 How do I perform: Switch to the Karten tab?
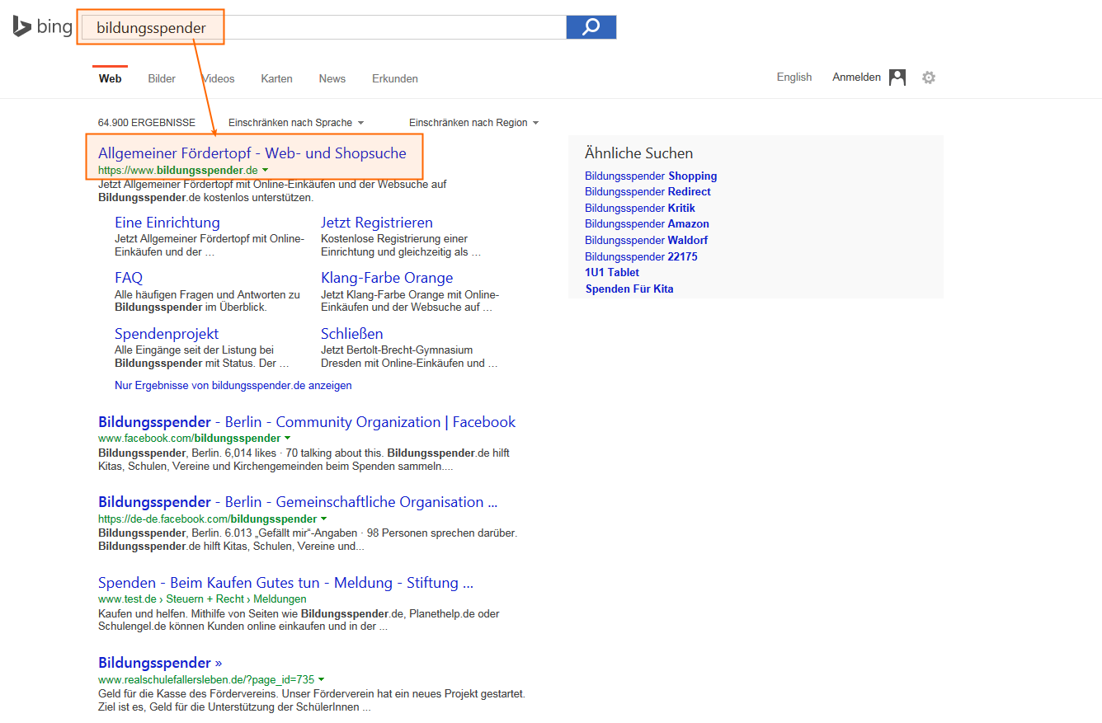(276, 79)
